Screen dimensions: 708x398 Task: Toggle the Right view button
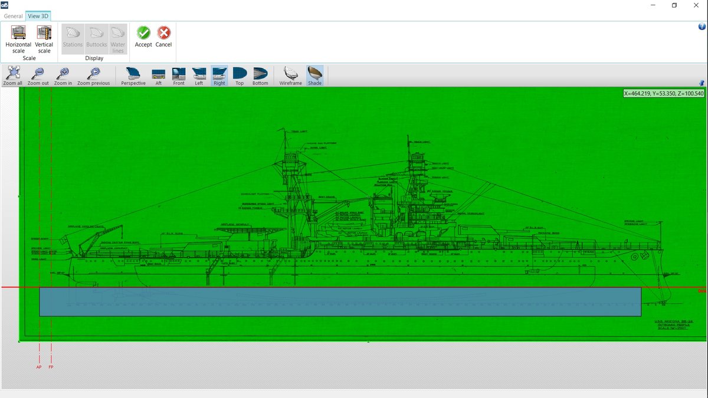219,76
